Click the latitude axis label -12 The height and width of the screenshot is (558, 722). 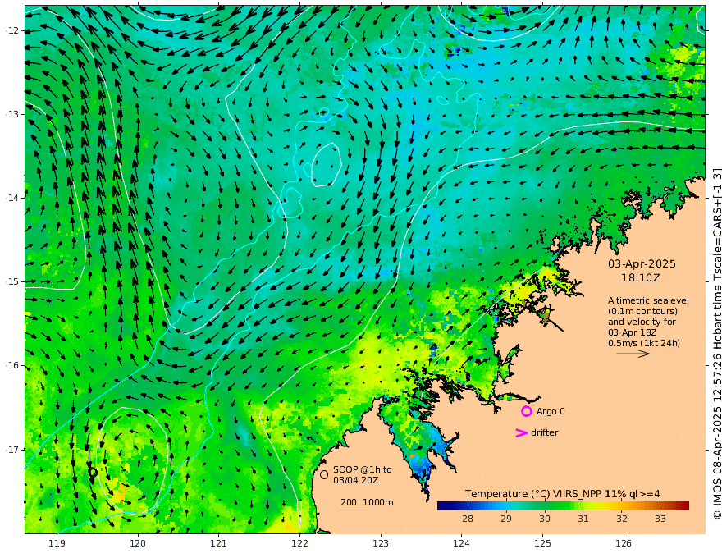(12, 30)
